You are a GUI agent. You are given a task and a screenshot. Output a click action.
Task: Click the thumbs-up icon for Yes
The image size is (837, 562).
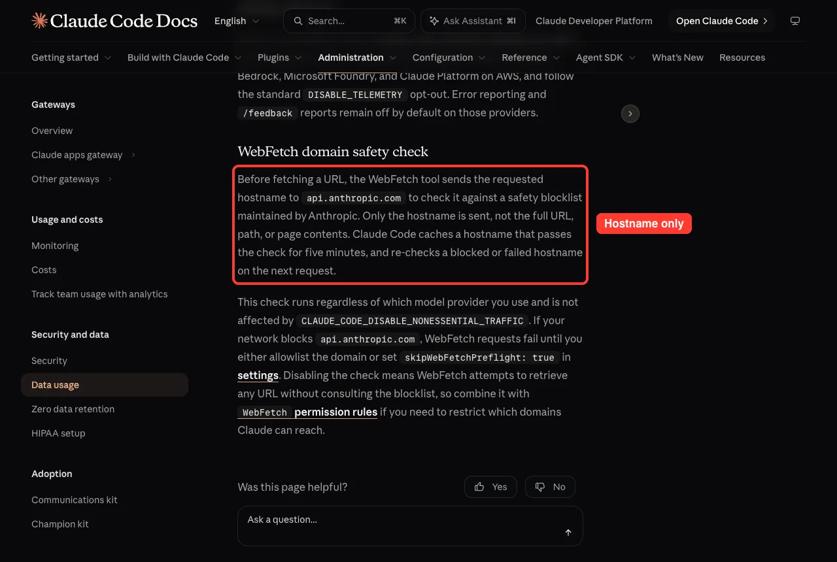(479, 487)
